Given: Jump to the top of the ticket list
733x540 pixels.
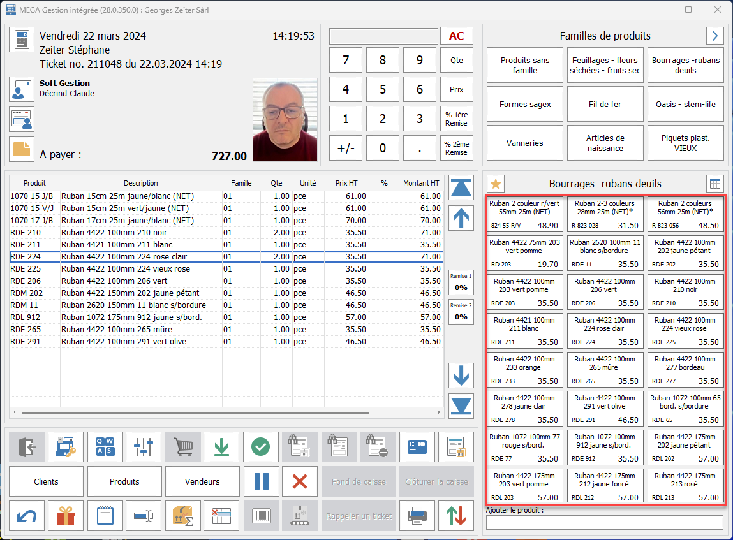Looking at the screenshot, I should pos(462,187).
